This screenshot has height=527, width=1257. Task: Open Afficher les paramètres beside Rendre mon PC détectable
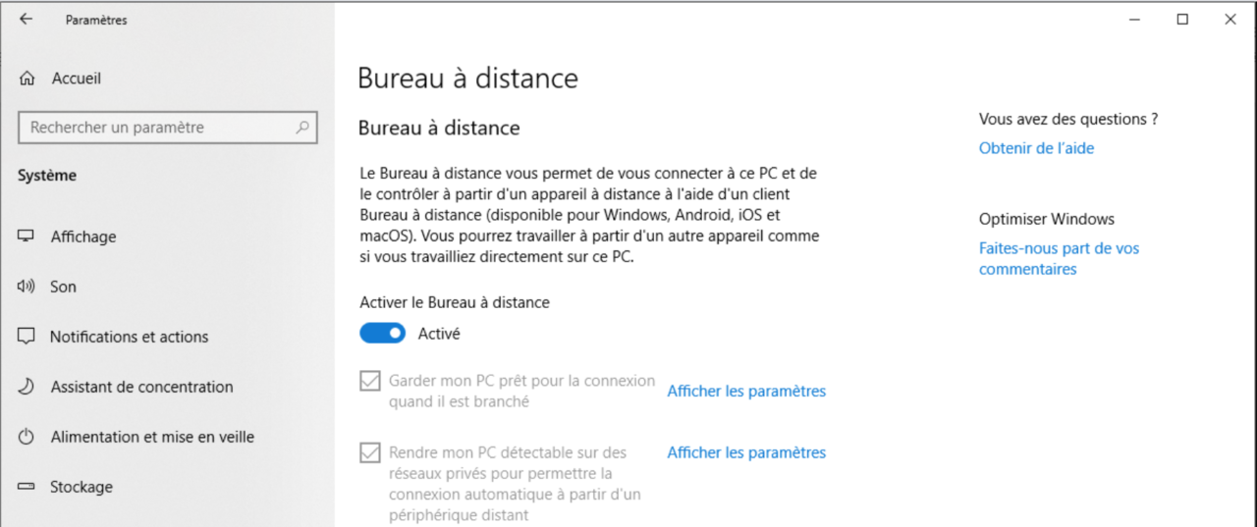[x=746, y=452]
